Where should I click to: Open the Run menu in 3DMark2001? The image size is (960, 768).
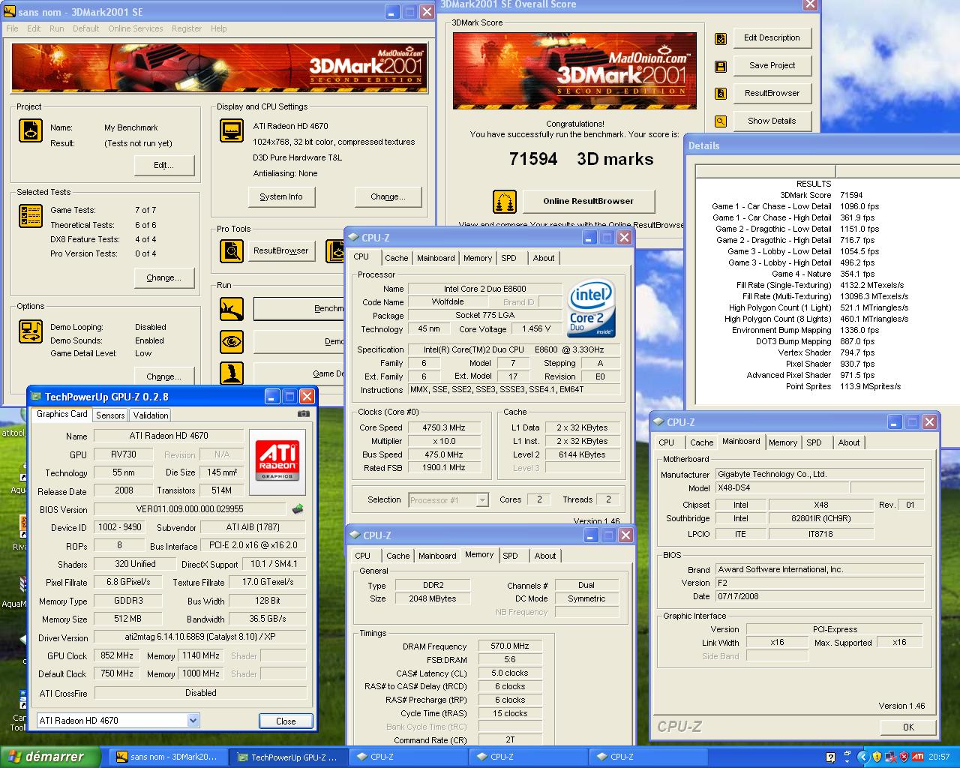(x=56, y=28)
